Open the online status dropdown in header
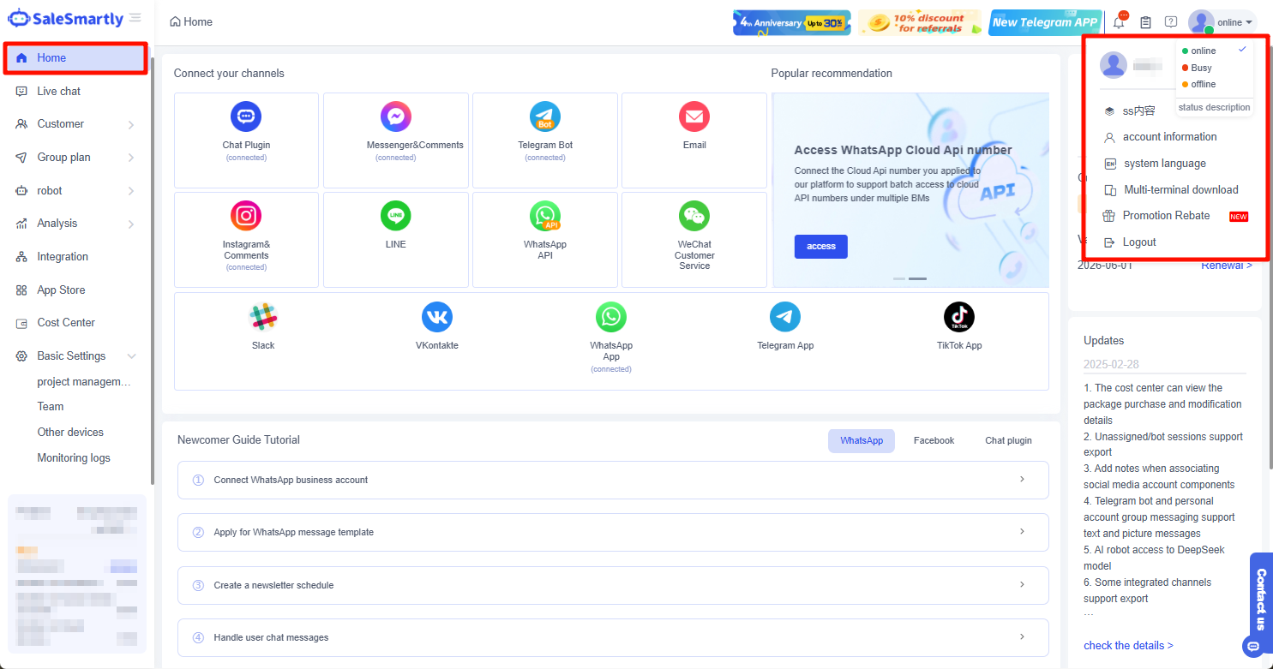1273x669 pixels. [1234, 22]
